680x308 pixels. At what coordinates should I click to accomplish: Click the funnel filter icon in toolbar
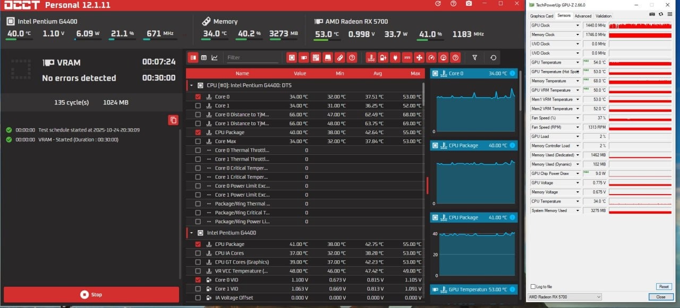[475, 57]
